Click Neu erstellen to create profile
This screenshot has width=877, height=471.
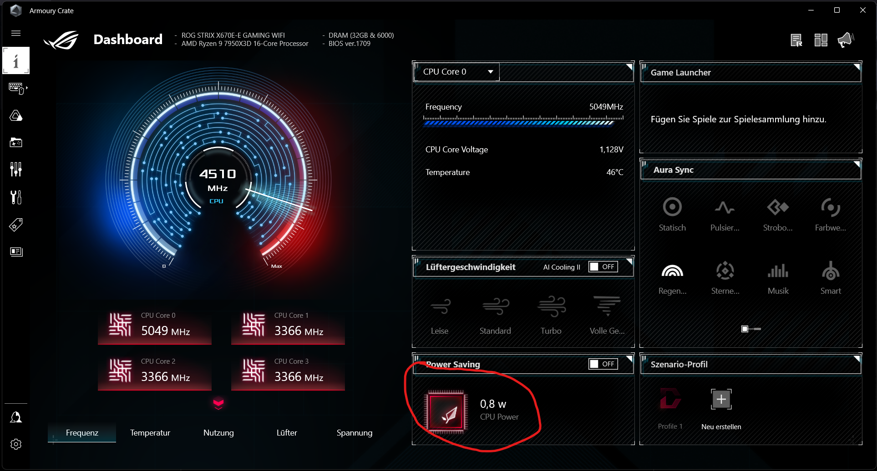(x=721, y=400)
